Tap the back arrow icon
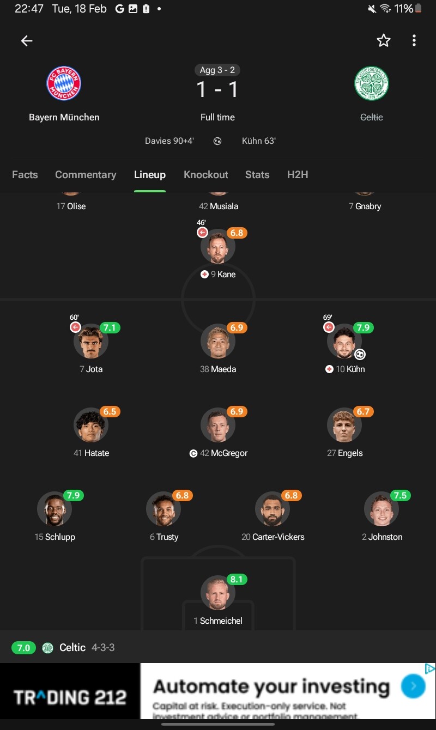This screenshot has width=436, height=730. pyautogui.click(x=27, y=41)
